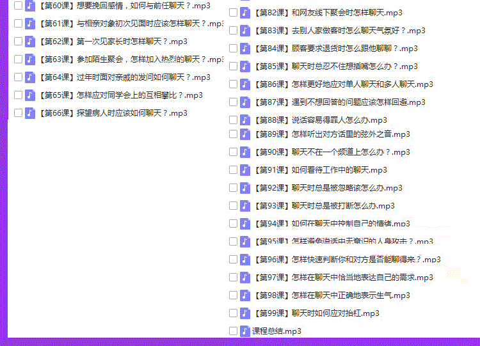Check the 课程总结.mp3 checkbox
480x346 pixels.
click(233, 331)
